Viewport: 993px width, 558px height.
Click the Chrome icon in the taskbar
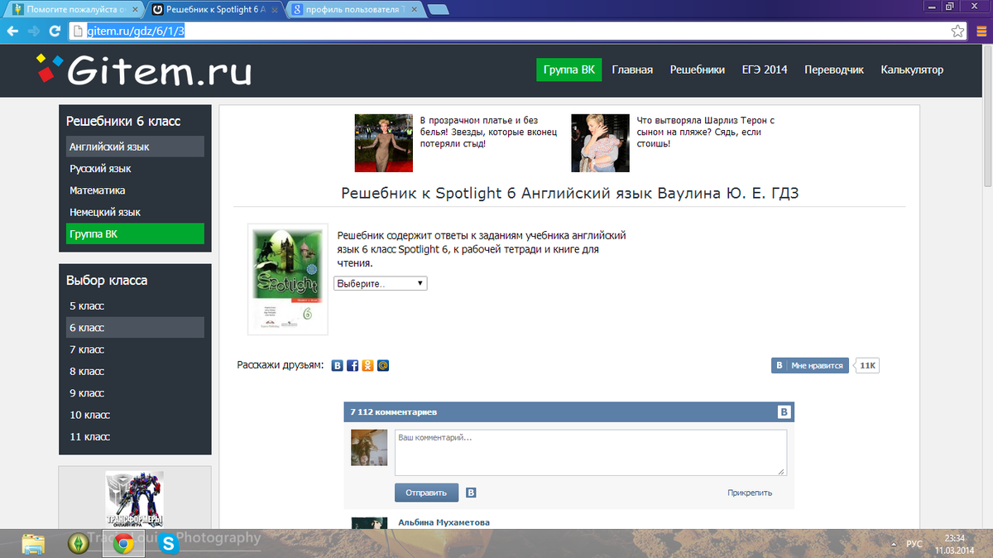click(x=124, y=543)
